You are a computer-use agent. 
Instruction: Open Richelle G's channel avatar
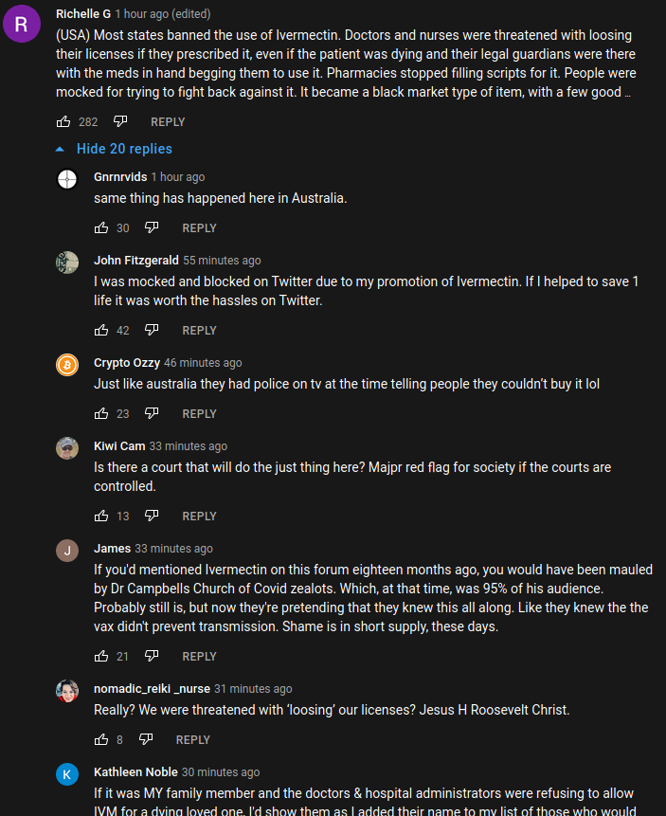click(23, 24)
